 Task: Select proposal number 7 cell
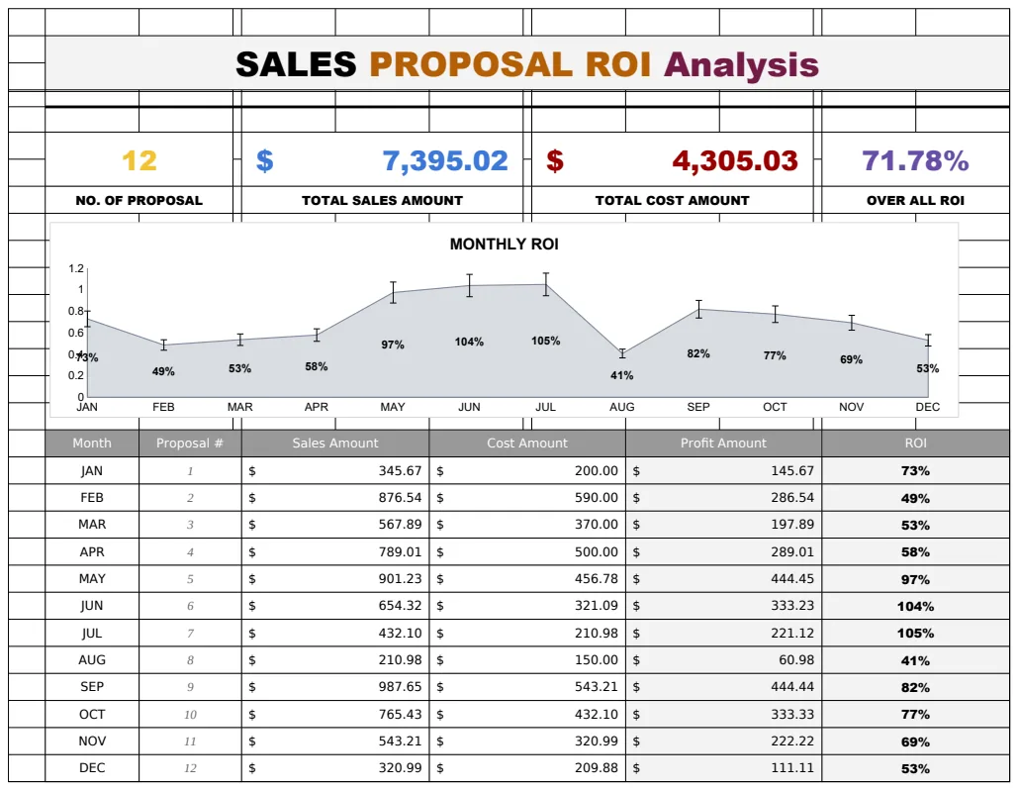tap(190, 633)
